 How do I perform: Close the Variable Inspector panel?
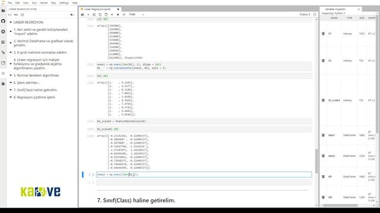click(x=359, y=9)
